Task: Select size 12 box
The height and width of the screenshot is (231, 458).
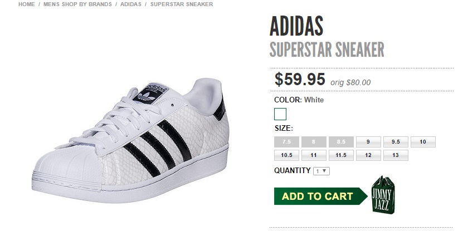Action: point(368,155)
